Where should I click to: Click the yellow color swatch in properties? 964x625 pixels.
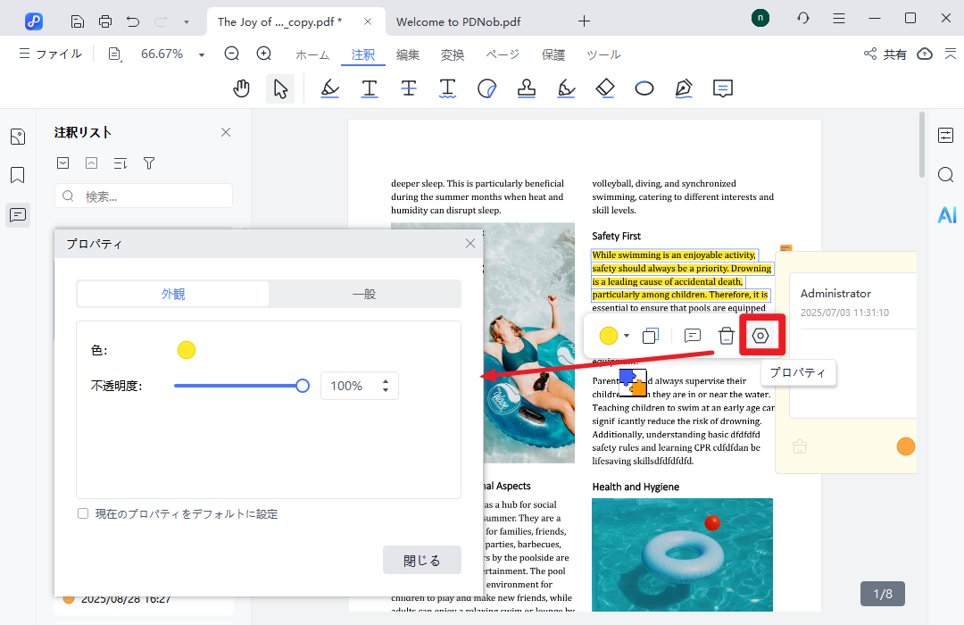pyautogui.click(x=187, y=350)
